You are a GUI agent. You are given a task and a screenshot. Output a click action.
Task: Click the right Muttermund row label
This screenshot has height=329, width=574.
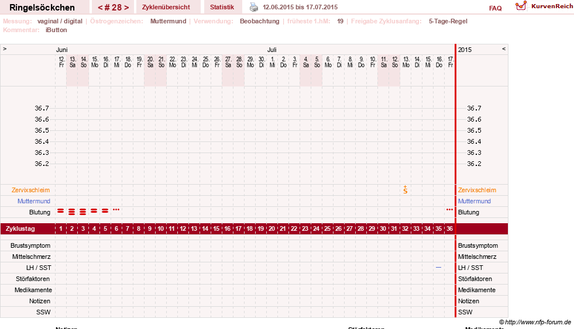pos(475,201)
